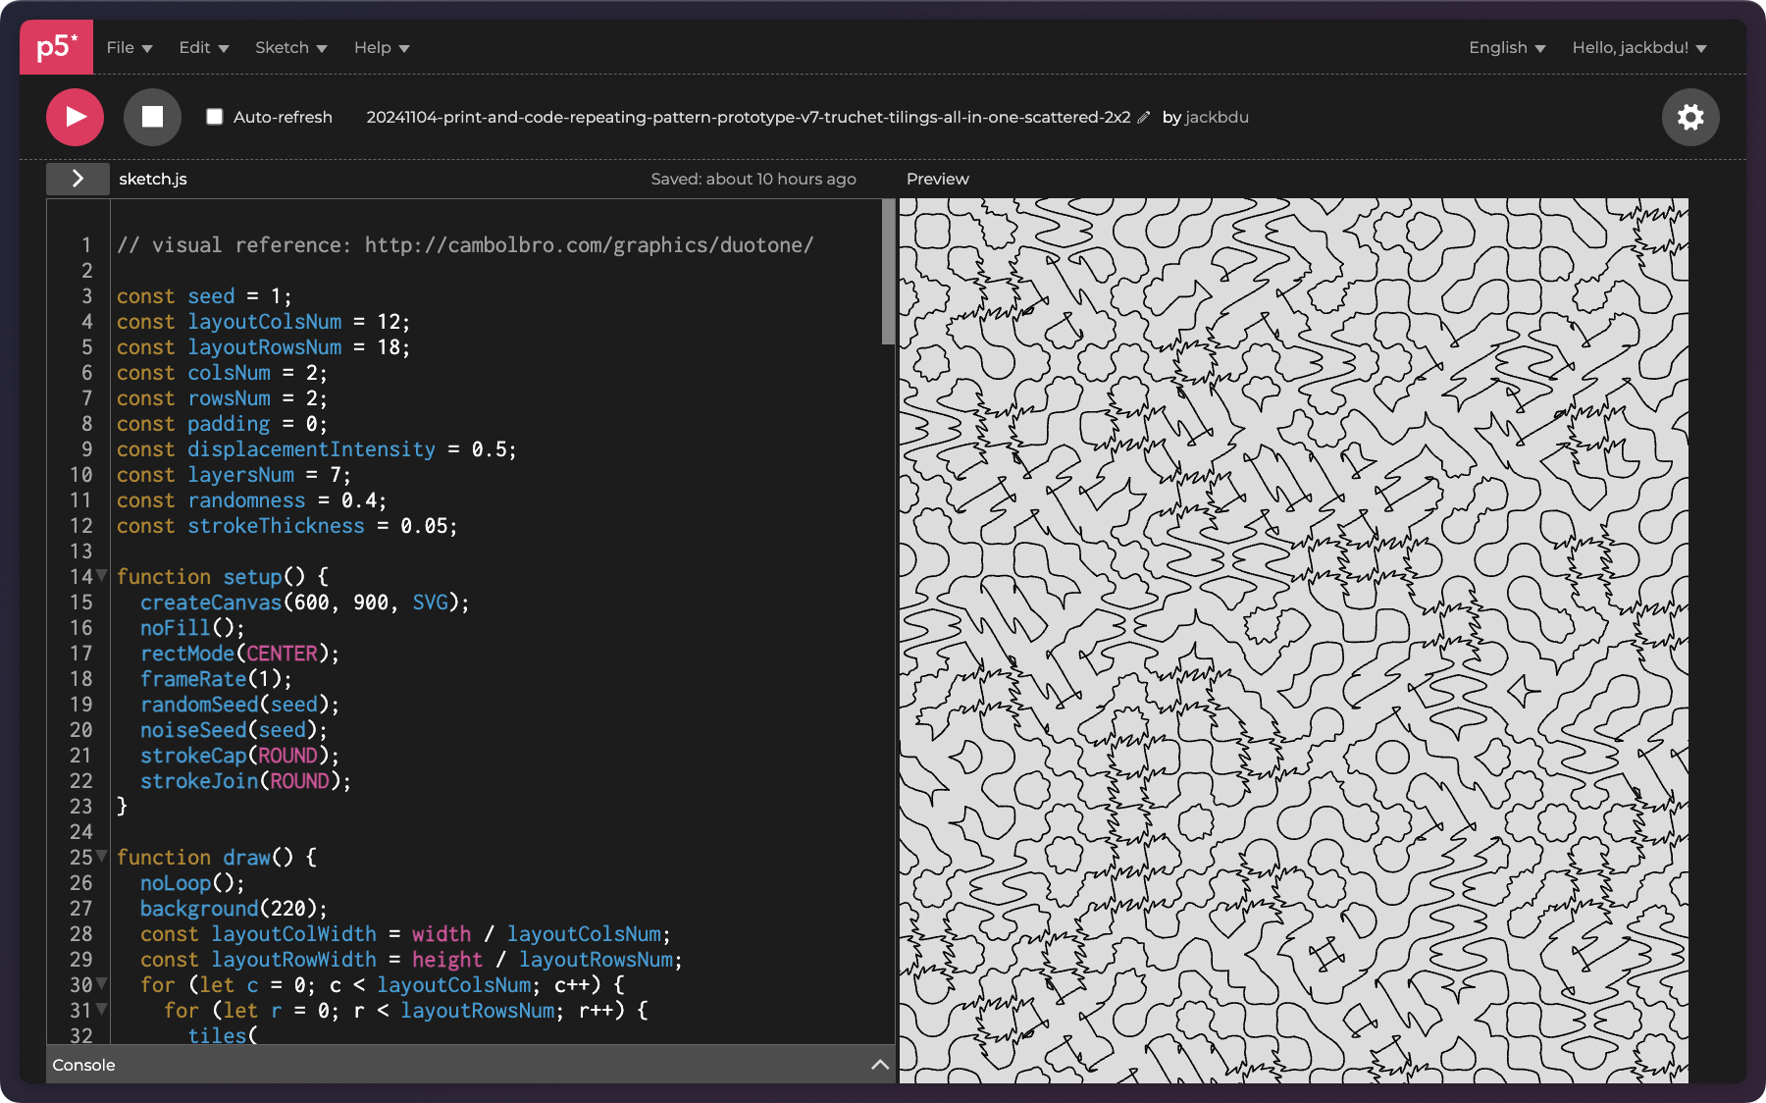
Task: Expand the file sidebar with chevron
Action: (x=78, y=179)
